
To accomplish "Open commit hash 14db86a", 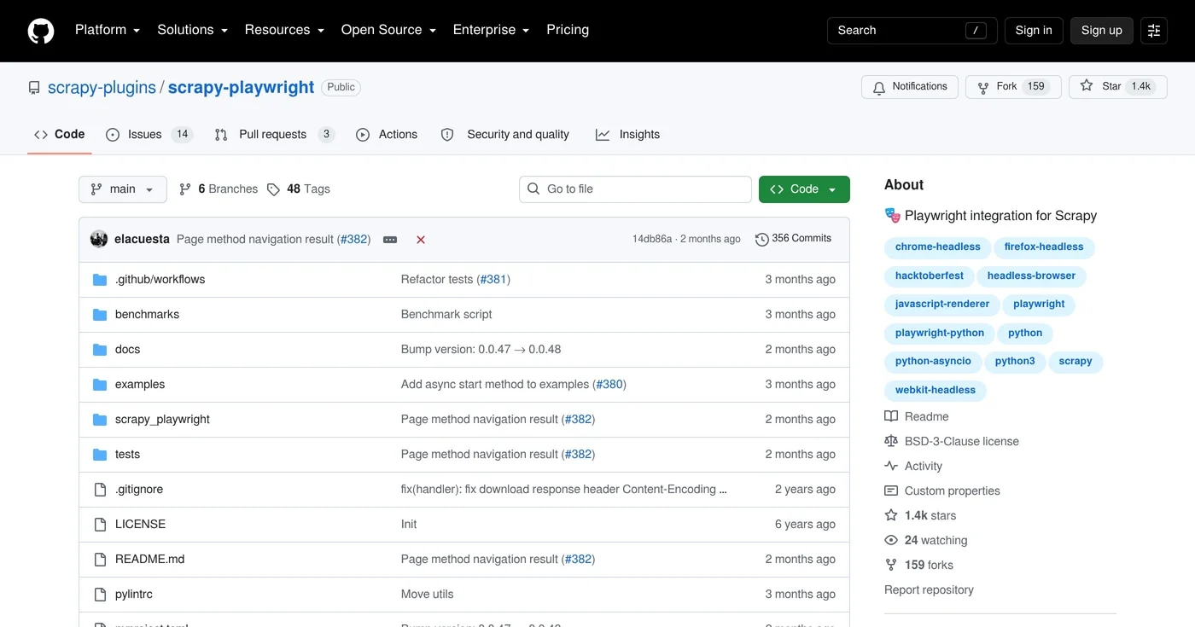I will pyautogui.click(x=652, y=239).
